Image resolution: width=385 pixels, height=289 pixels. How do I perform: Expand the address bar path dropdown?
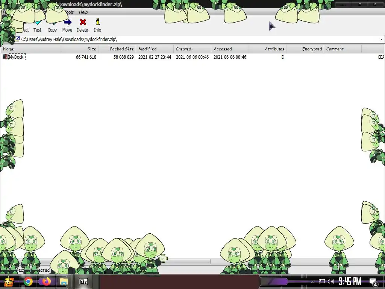click(x=381, y=39)
